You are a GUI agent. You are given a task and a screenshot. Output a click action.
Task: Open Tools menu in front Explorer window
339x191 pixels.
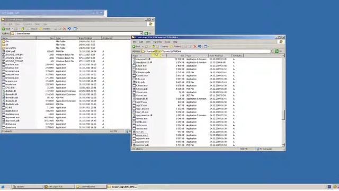(x=168, y=42)
